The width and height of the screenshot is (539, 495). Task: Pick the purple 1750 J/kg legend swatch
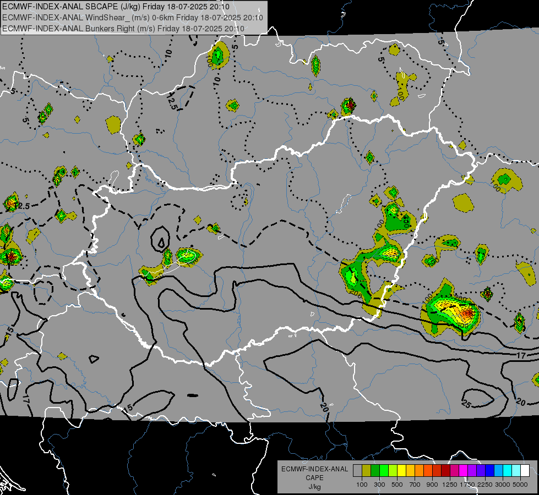pyautogui.click(x=472, y=471)
